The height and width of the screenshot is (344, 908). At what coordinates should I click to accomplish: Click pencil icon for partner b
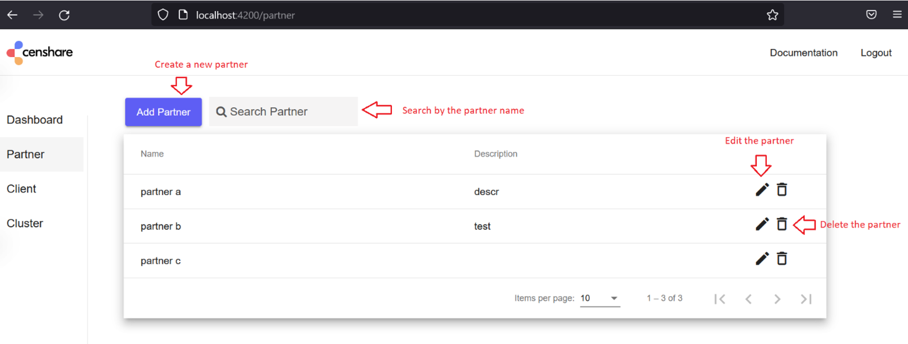[x=762, y=224]
